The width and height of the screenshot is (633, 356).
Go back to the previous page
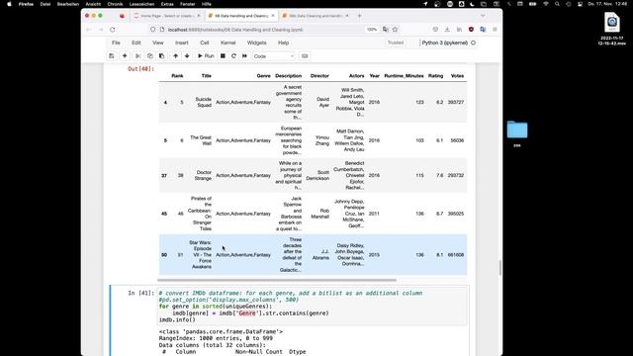point(89,30)
